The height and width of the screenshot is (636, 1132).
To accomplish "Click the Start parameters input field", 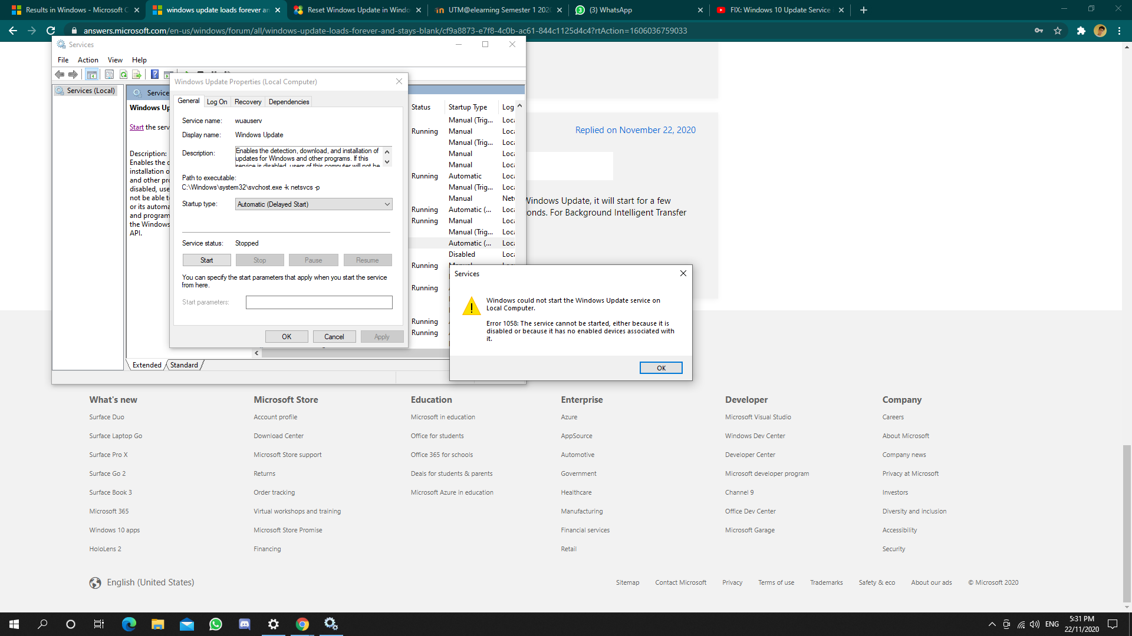I will 319,302.
